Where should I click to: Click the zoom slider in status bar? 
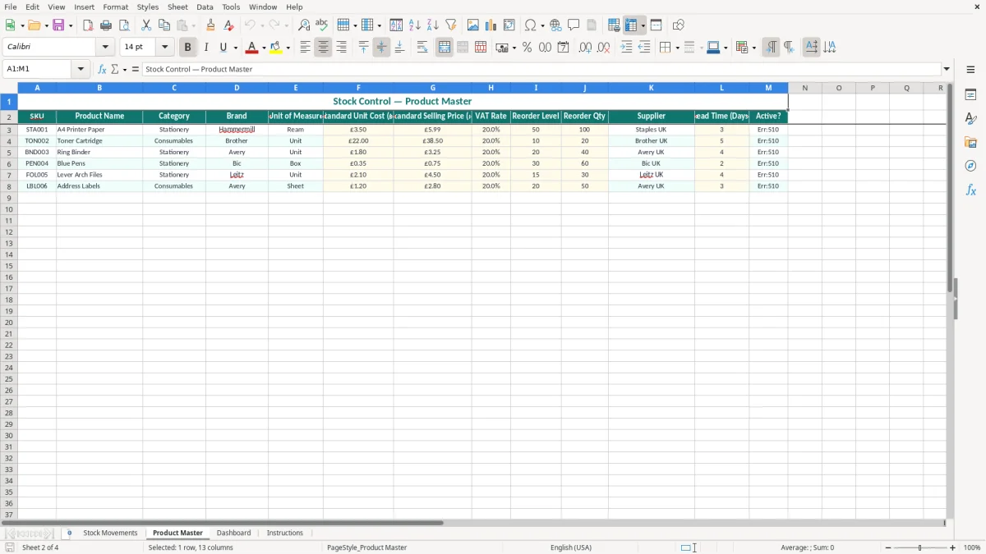[919, 547]
